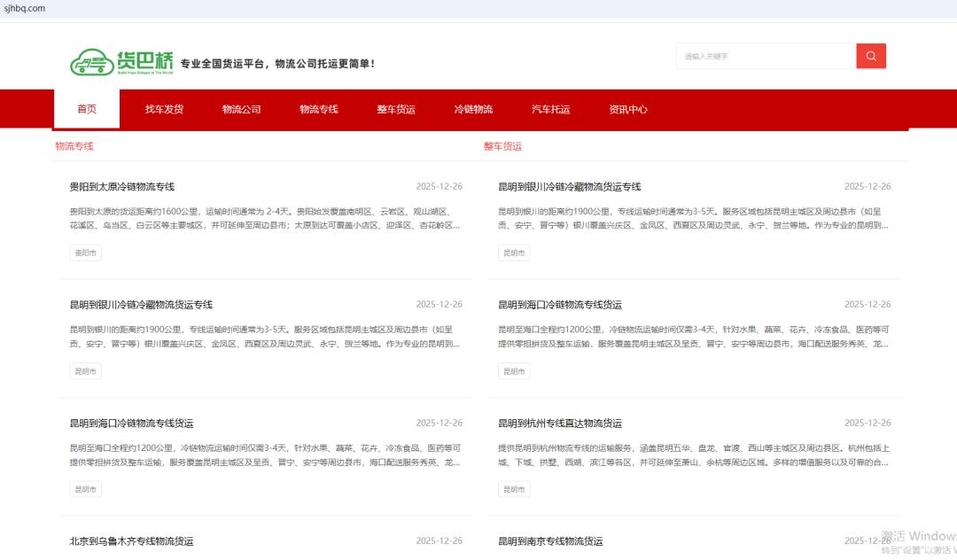Select 整车货运 in the navigation bar
957x560 pixels.
pos(396,109)
